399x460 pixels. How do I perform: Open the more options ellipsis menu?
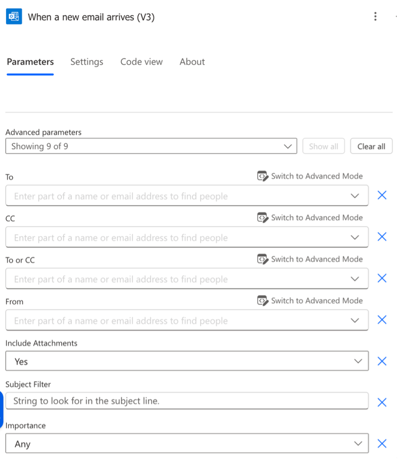(x=375, y=16)
